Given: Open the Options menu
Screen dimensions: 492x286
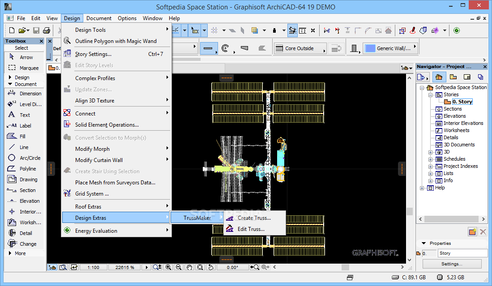Looking at the screenshot, I should tap(127, 18).
